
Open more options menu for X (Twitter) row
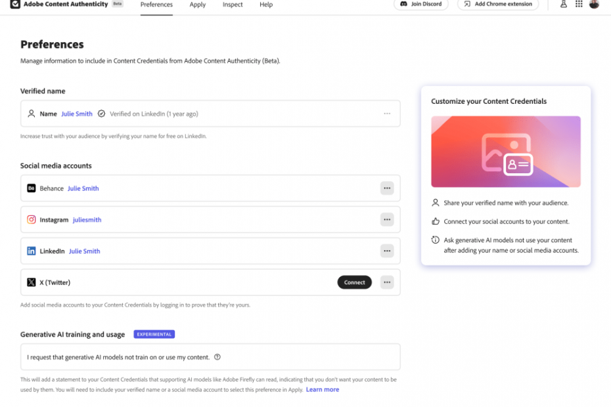coord(387,282)
